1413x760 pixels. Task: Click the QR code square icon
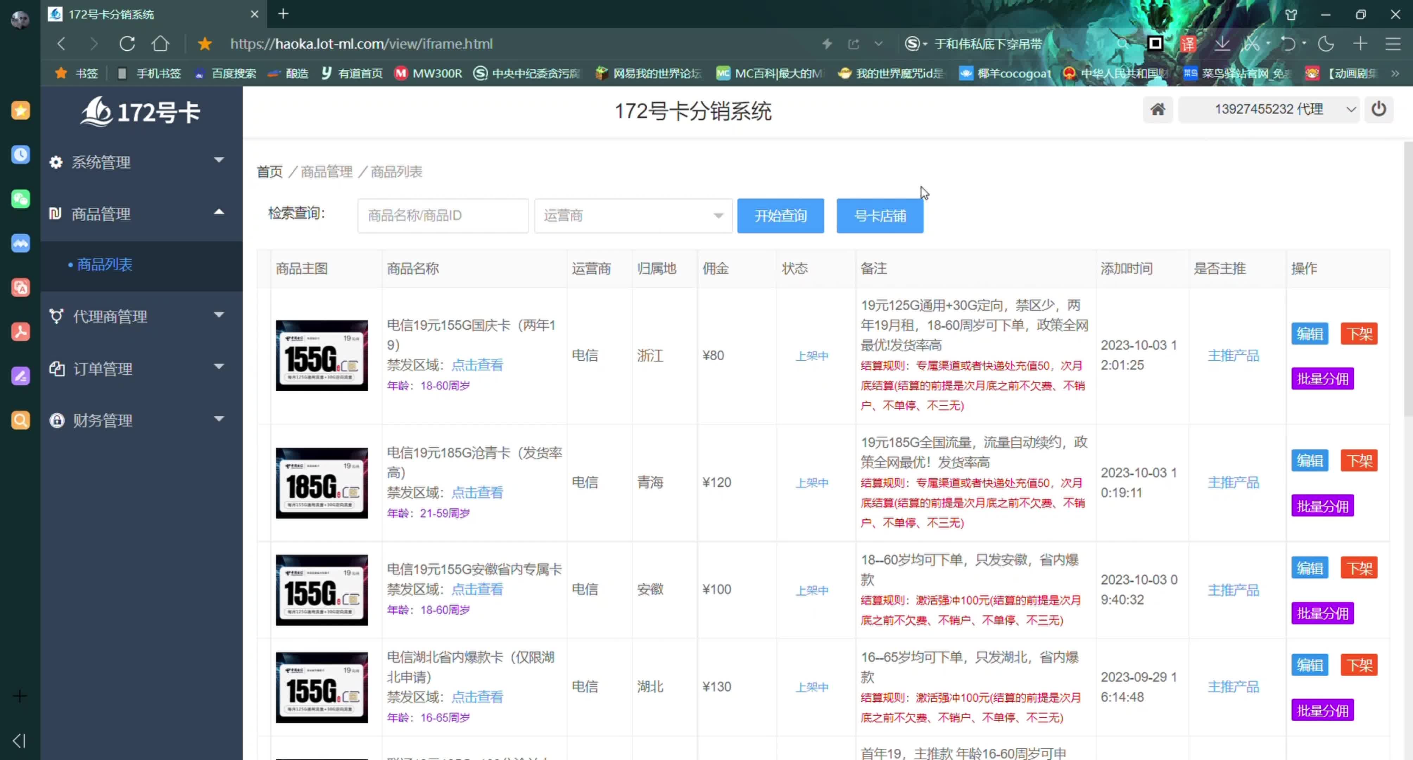tap(1155, 43)
